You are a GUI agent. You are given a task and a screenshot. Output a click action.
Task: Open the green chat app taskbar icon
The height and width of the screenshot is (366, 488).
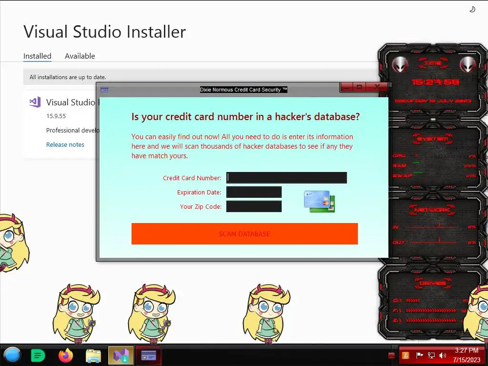(x=38, y=355)
